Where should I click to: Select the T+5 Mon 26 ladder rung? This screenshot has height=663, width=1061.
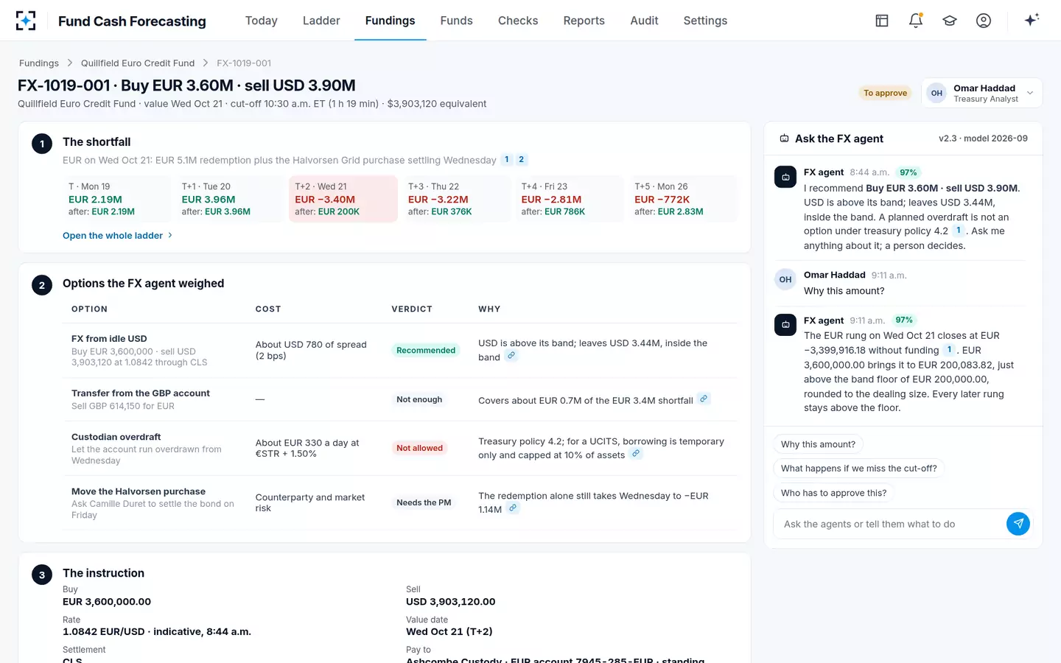click(683, 199)
